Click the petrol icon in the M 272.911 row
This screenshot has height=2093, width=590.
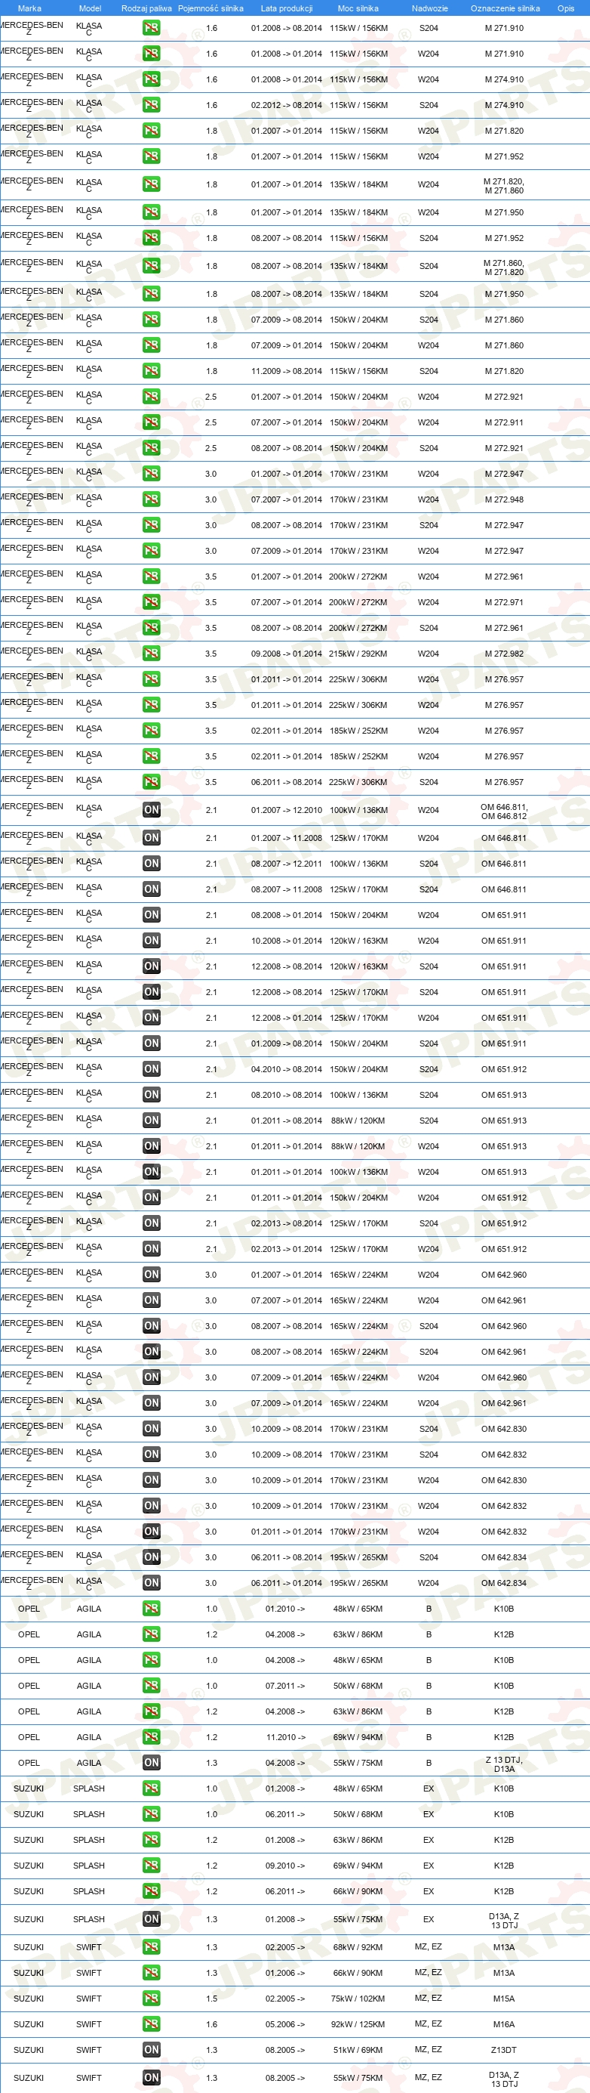(151, 422)
